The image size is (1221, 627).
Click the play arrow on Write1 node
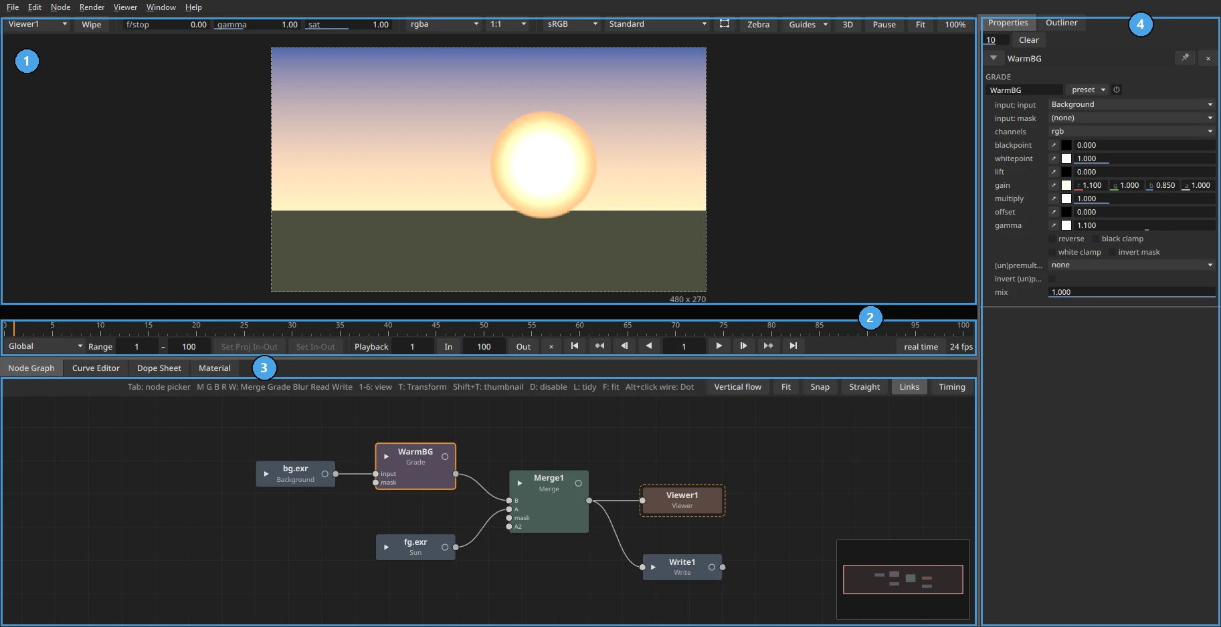pos(653,568)
